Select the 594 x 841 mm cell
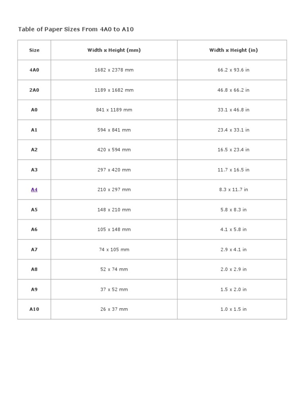The image size is (305, 407). pyautogui.click(x=114, y=130)
